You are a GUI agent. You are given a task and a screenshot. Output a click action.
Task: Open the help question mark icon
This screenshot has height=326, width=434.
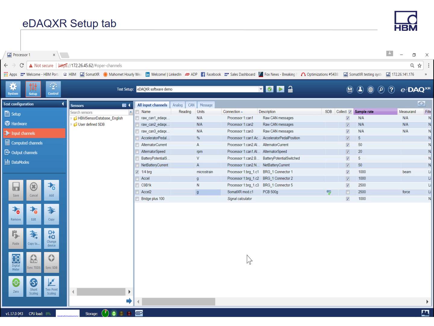pyautogui.click(x=392, y=90)
